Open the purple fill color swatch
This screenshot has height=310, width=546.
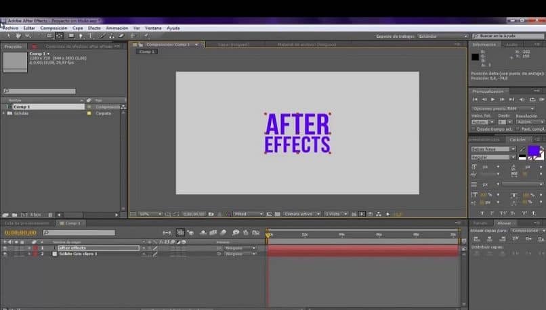pos(533,151)
